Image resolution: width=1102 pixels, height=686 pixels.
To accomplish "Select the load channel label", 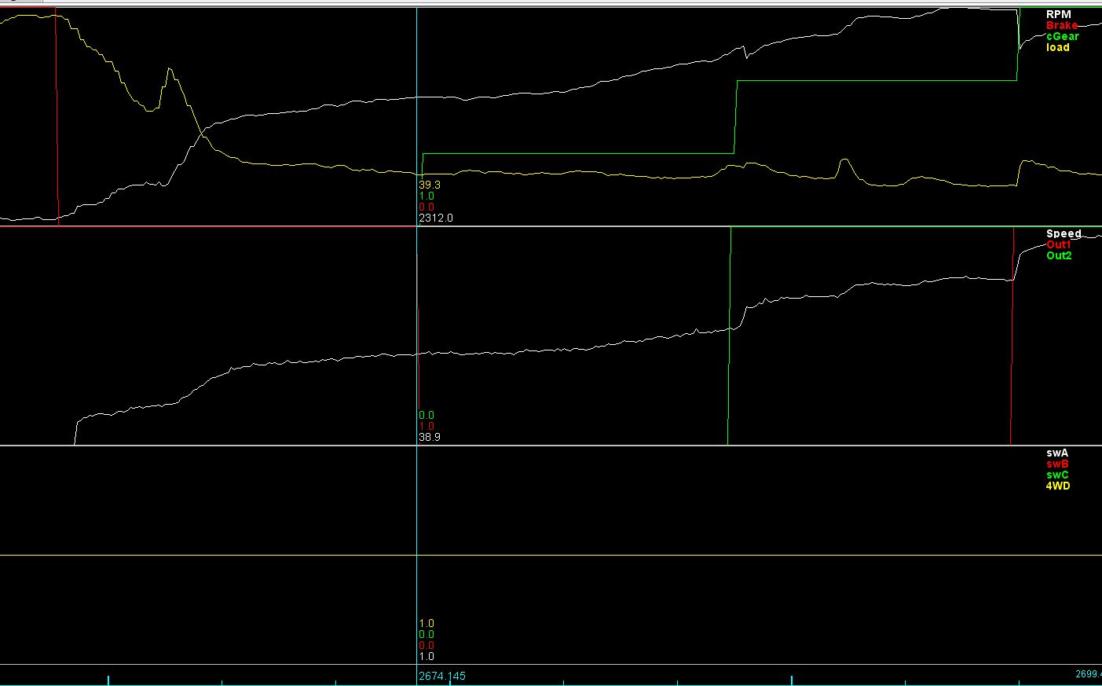I will click(1057, 47).
